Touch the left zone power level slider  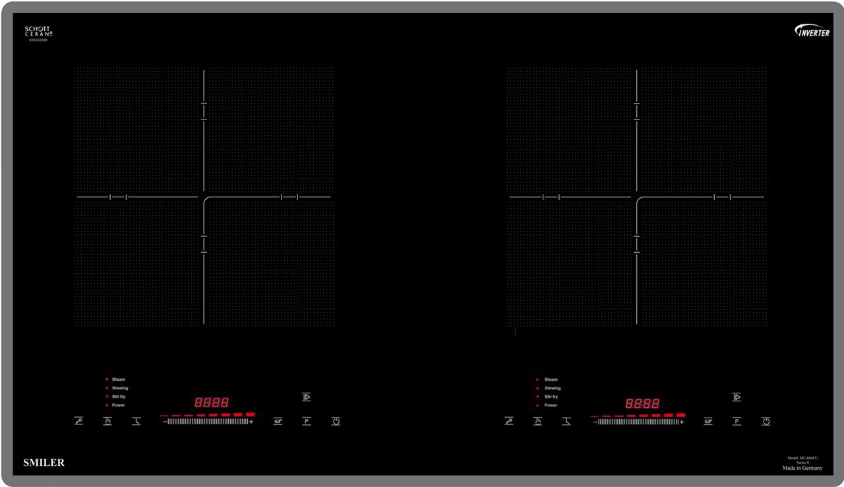pyautogui.click(x=208, y=422)
